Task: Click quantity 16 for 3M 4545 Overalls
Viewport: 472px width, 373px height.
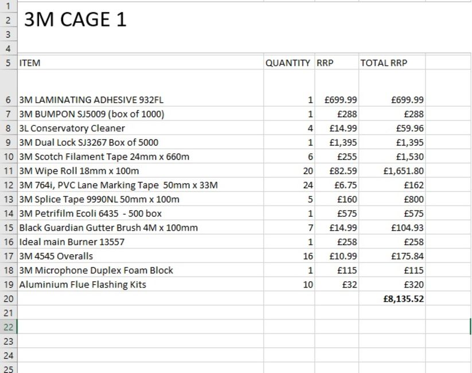Action: (x=289, y=256)
